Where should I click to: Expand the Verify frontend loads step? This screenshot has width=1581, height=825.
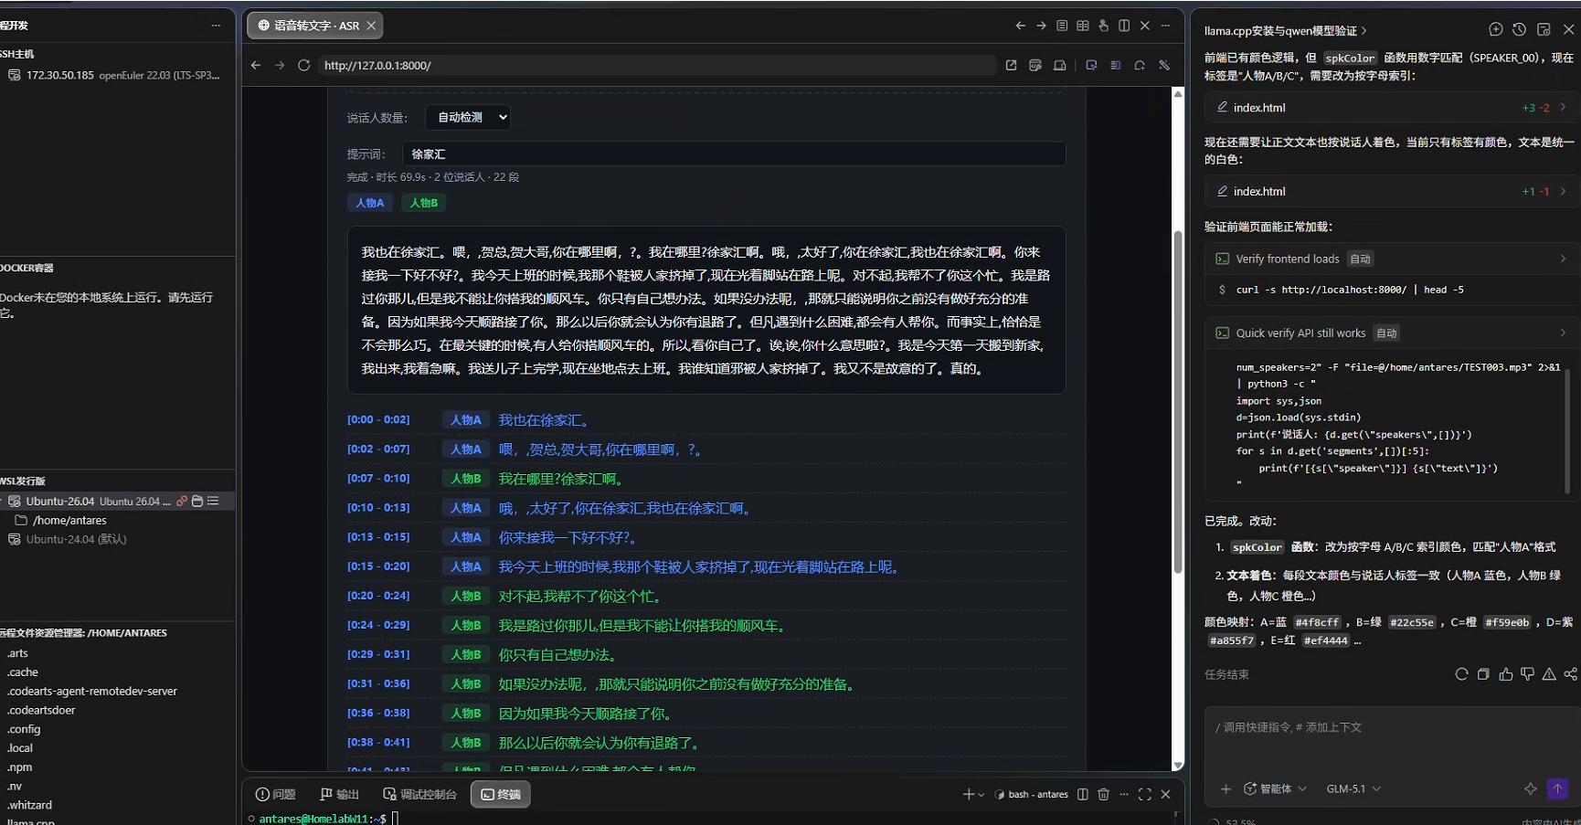point(1563,259)
